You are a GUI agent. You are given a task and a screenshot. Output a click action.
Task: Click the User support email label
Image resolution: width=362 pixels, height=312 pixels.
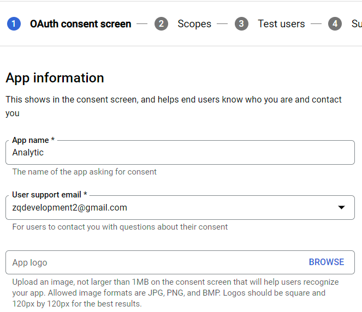50,195
